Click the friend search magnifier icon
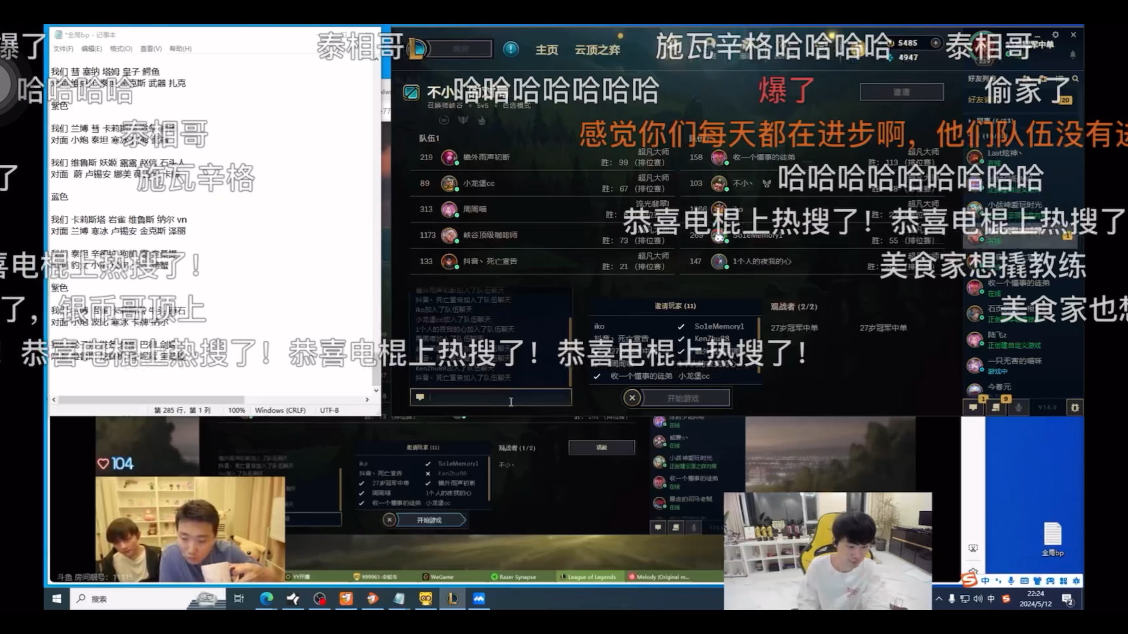The image size is (1128, 634). pos(1076,80)
